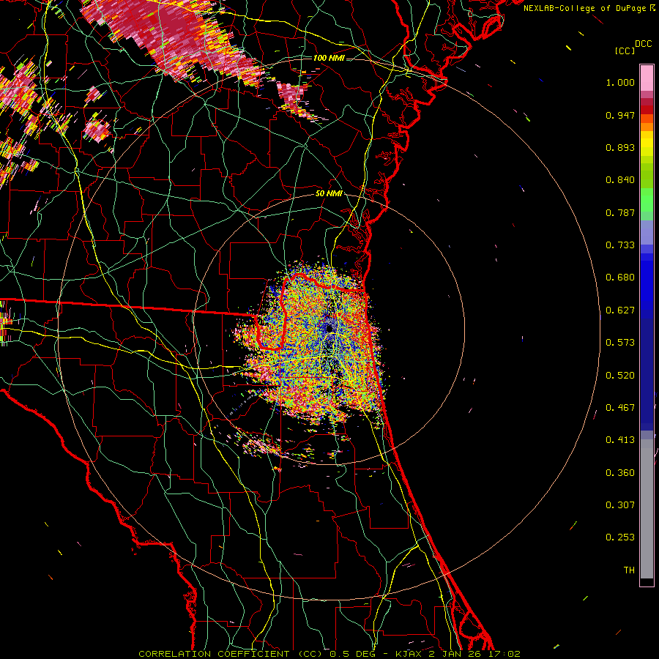Click the 0.947 legend value
The width and height of the screenshot is (659, 659).
click(x=620, y=115)
